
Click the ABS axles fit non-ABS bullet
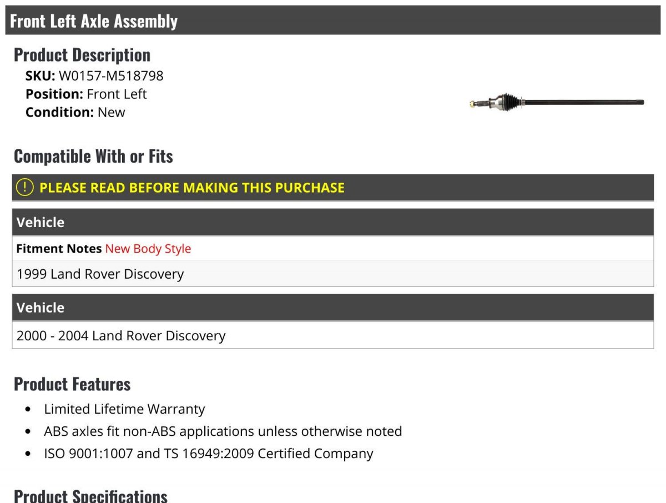223,431
